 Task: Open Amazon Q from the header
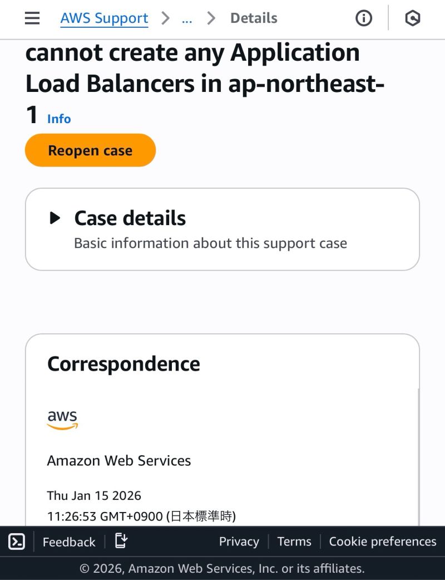(412, 18)
